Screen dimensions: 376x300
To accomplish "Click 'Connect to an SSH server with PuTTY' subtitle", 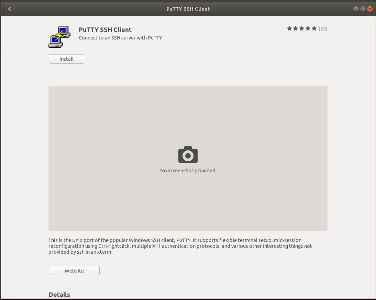I will [x=120, y=38].
